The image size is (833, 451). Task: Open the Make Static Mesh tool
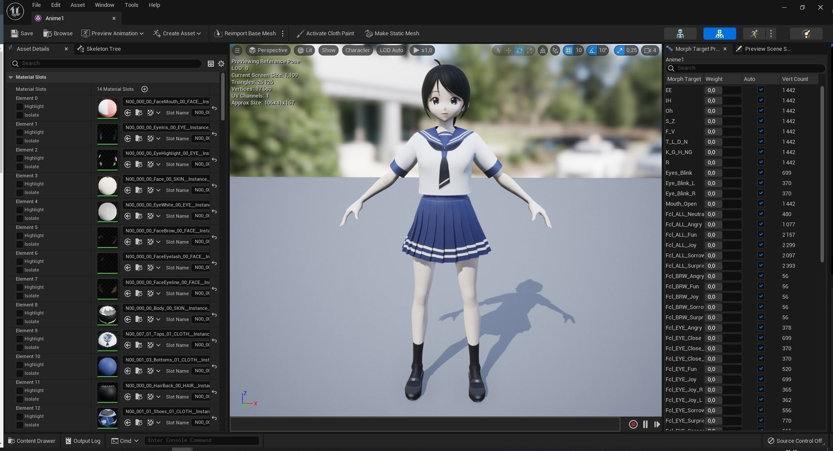pos(391,33)
